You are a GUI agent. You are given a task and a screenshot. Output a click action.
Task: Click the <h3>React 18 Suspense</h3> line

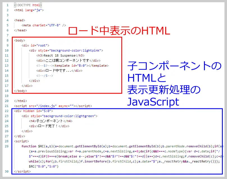coord(60,56)
